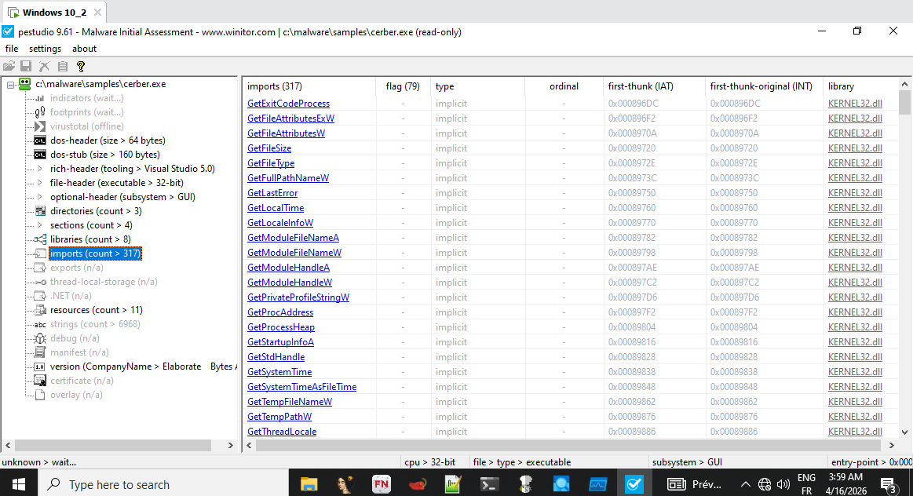
Task: Click the footprints icon in the tree
Action: point(39,112)
